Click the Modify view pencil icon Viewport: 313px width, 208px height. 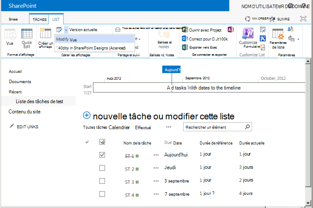59,30
